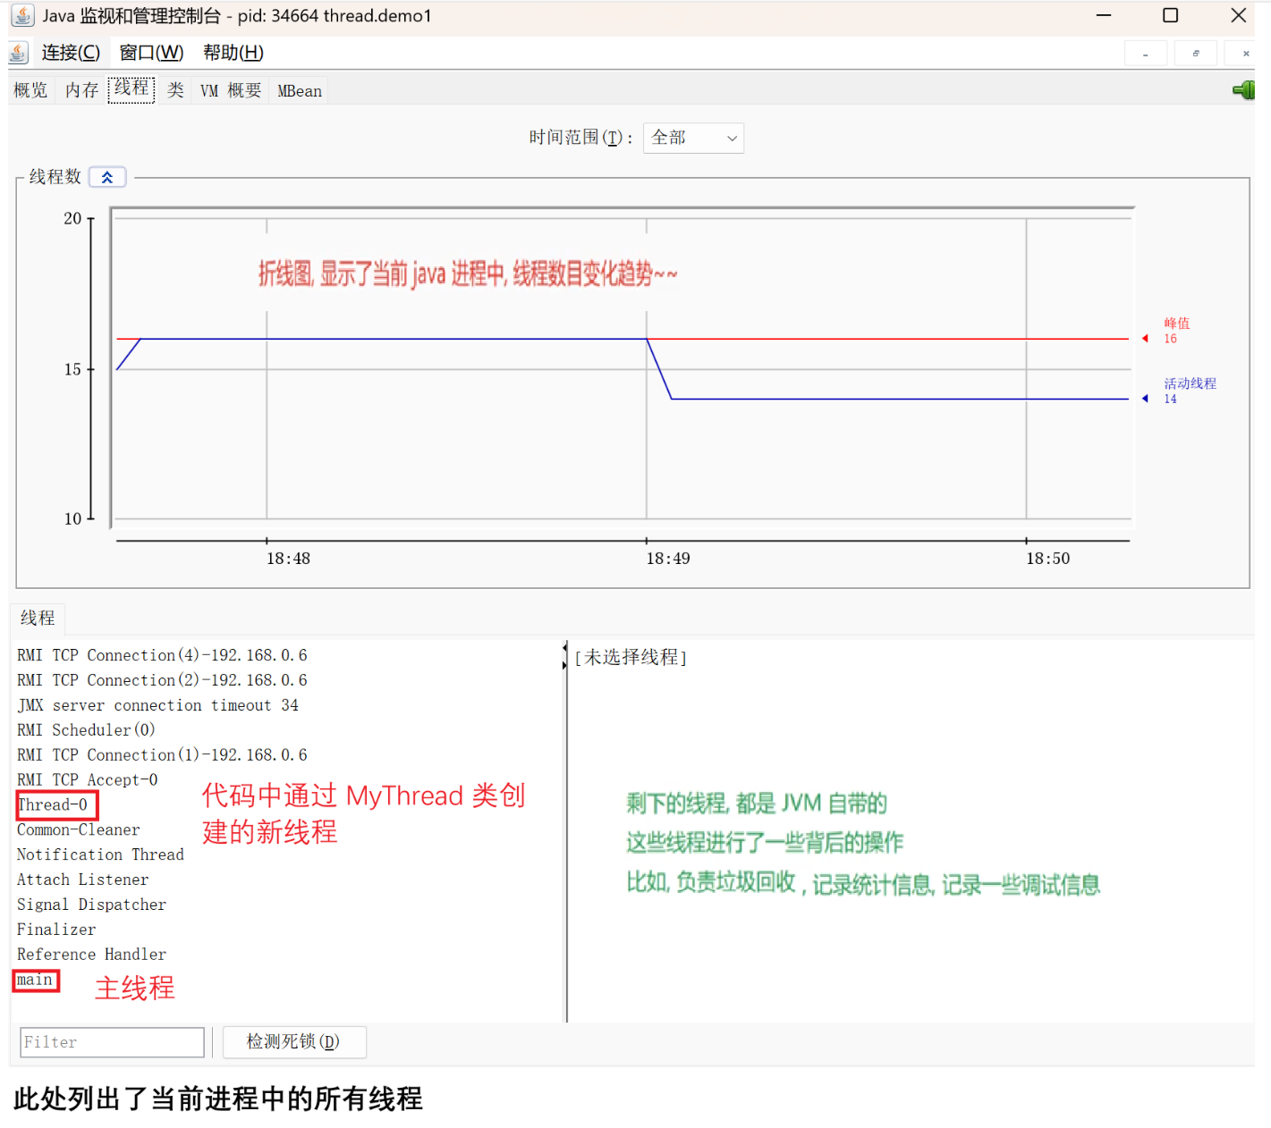
Task: Open the 时间范围 dropdown
Action: pyautogui.click(x=693, y=138)
